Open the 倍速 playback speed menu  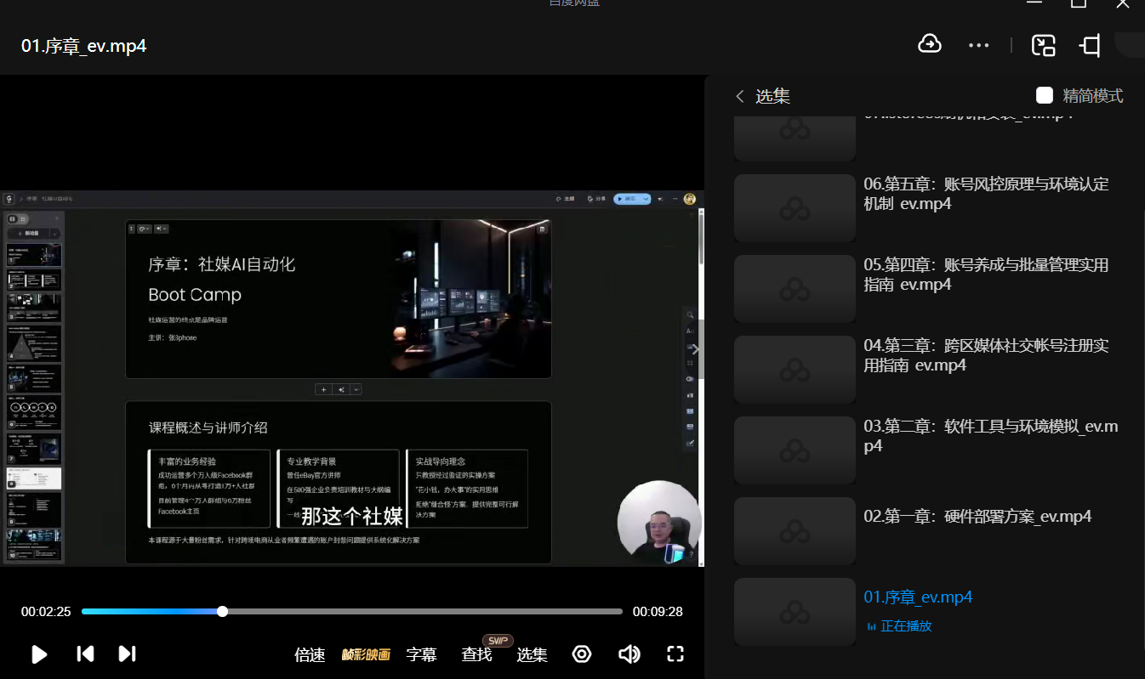pyautogui.click(x=310, y=654)
